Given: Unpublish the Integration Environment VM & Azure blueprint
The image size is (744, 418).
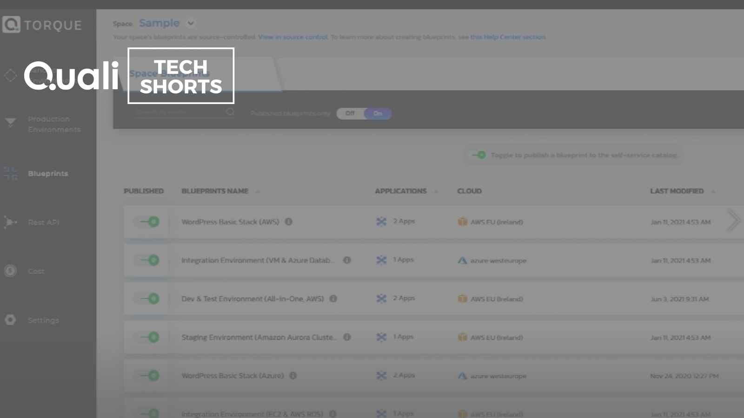Looking at the screenshot, I should pyautogui.click(x=150, y=260).
